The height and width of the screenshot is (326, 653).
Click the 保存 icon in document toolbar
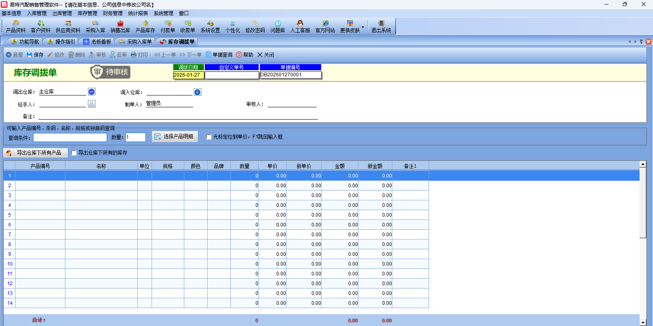click(35, 55)
